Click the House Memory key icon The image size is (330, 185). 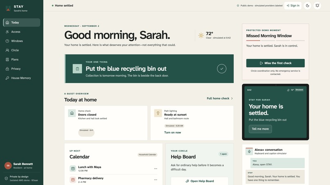click(7, 78)
